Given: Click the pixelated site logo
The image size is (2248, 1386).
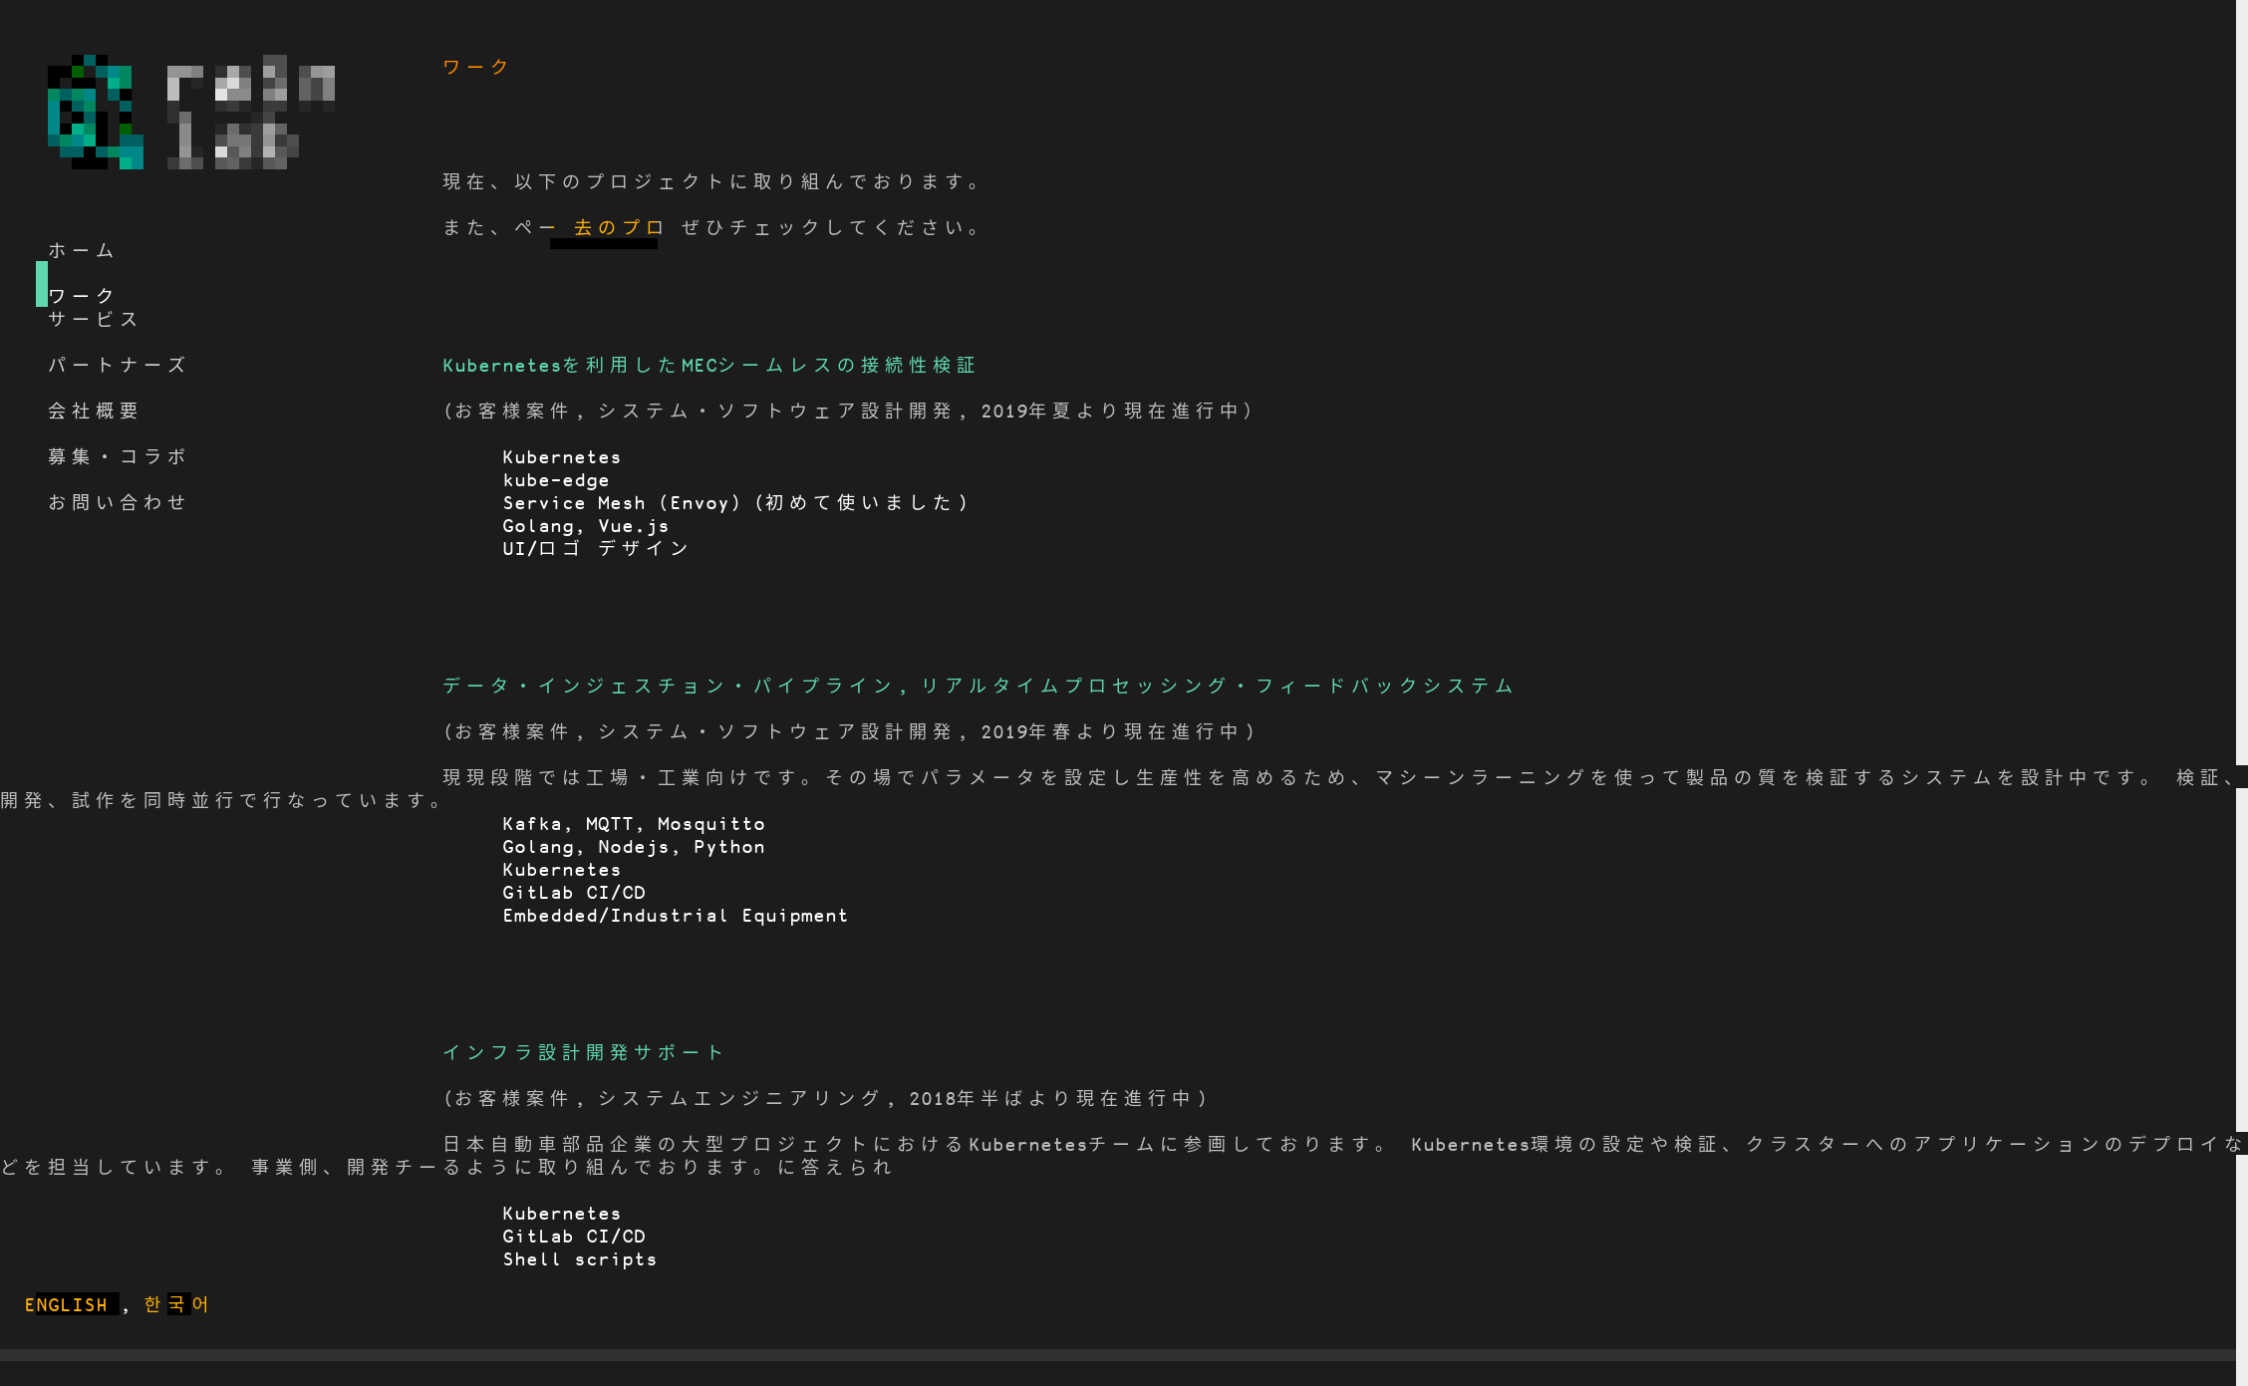Looking at the screenshot, I should click(191, 112).
